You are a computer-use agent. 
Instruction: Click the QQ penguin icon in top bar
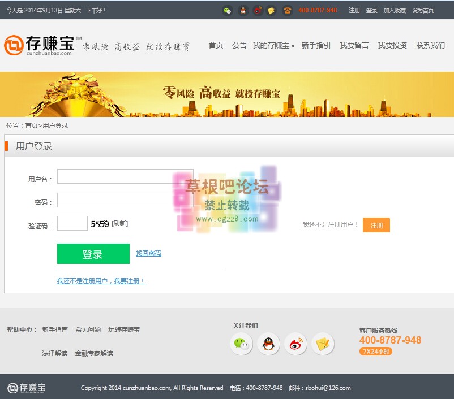[x=243, y=10]
